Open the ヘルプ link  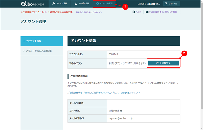click(138, 12)
